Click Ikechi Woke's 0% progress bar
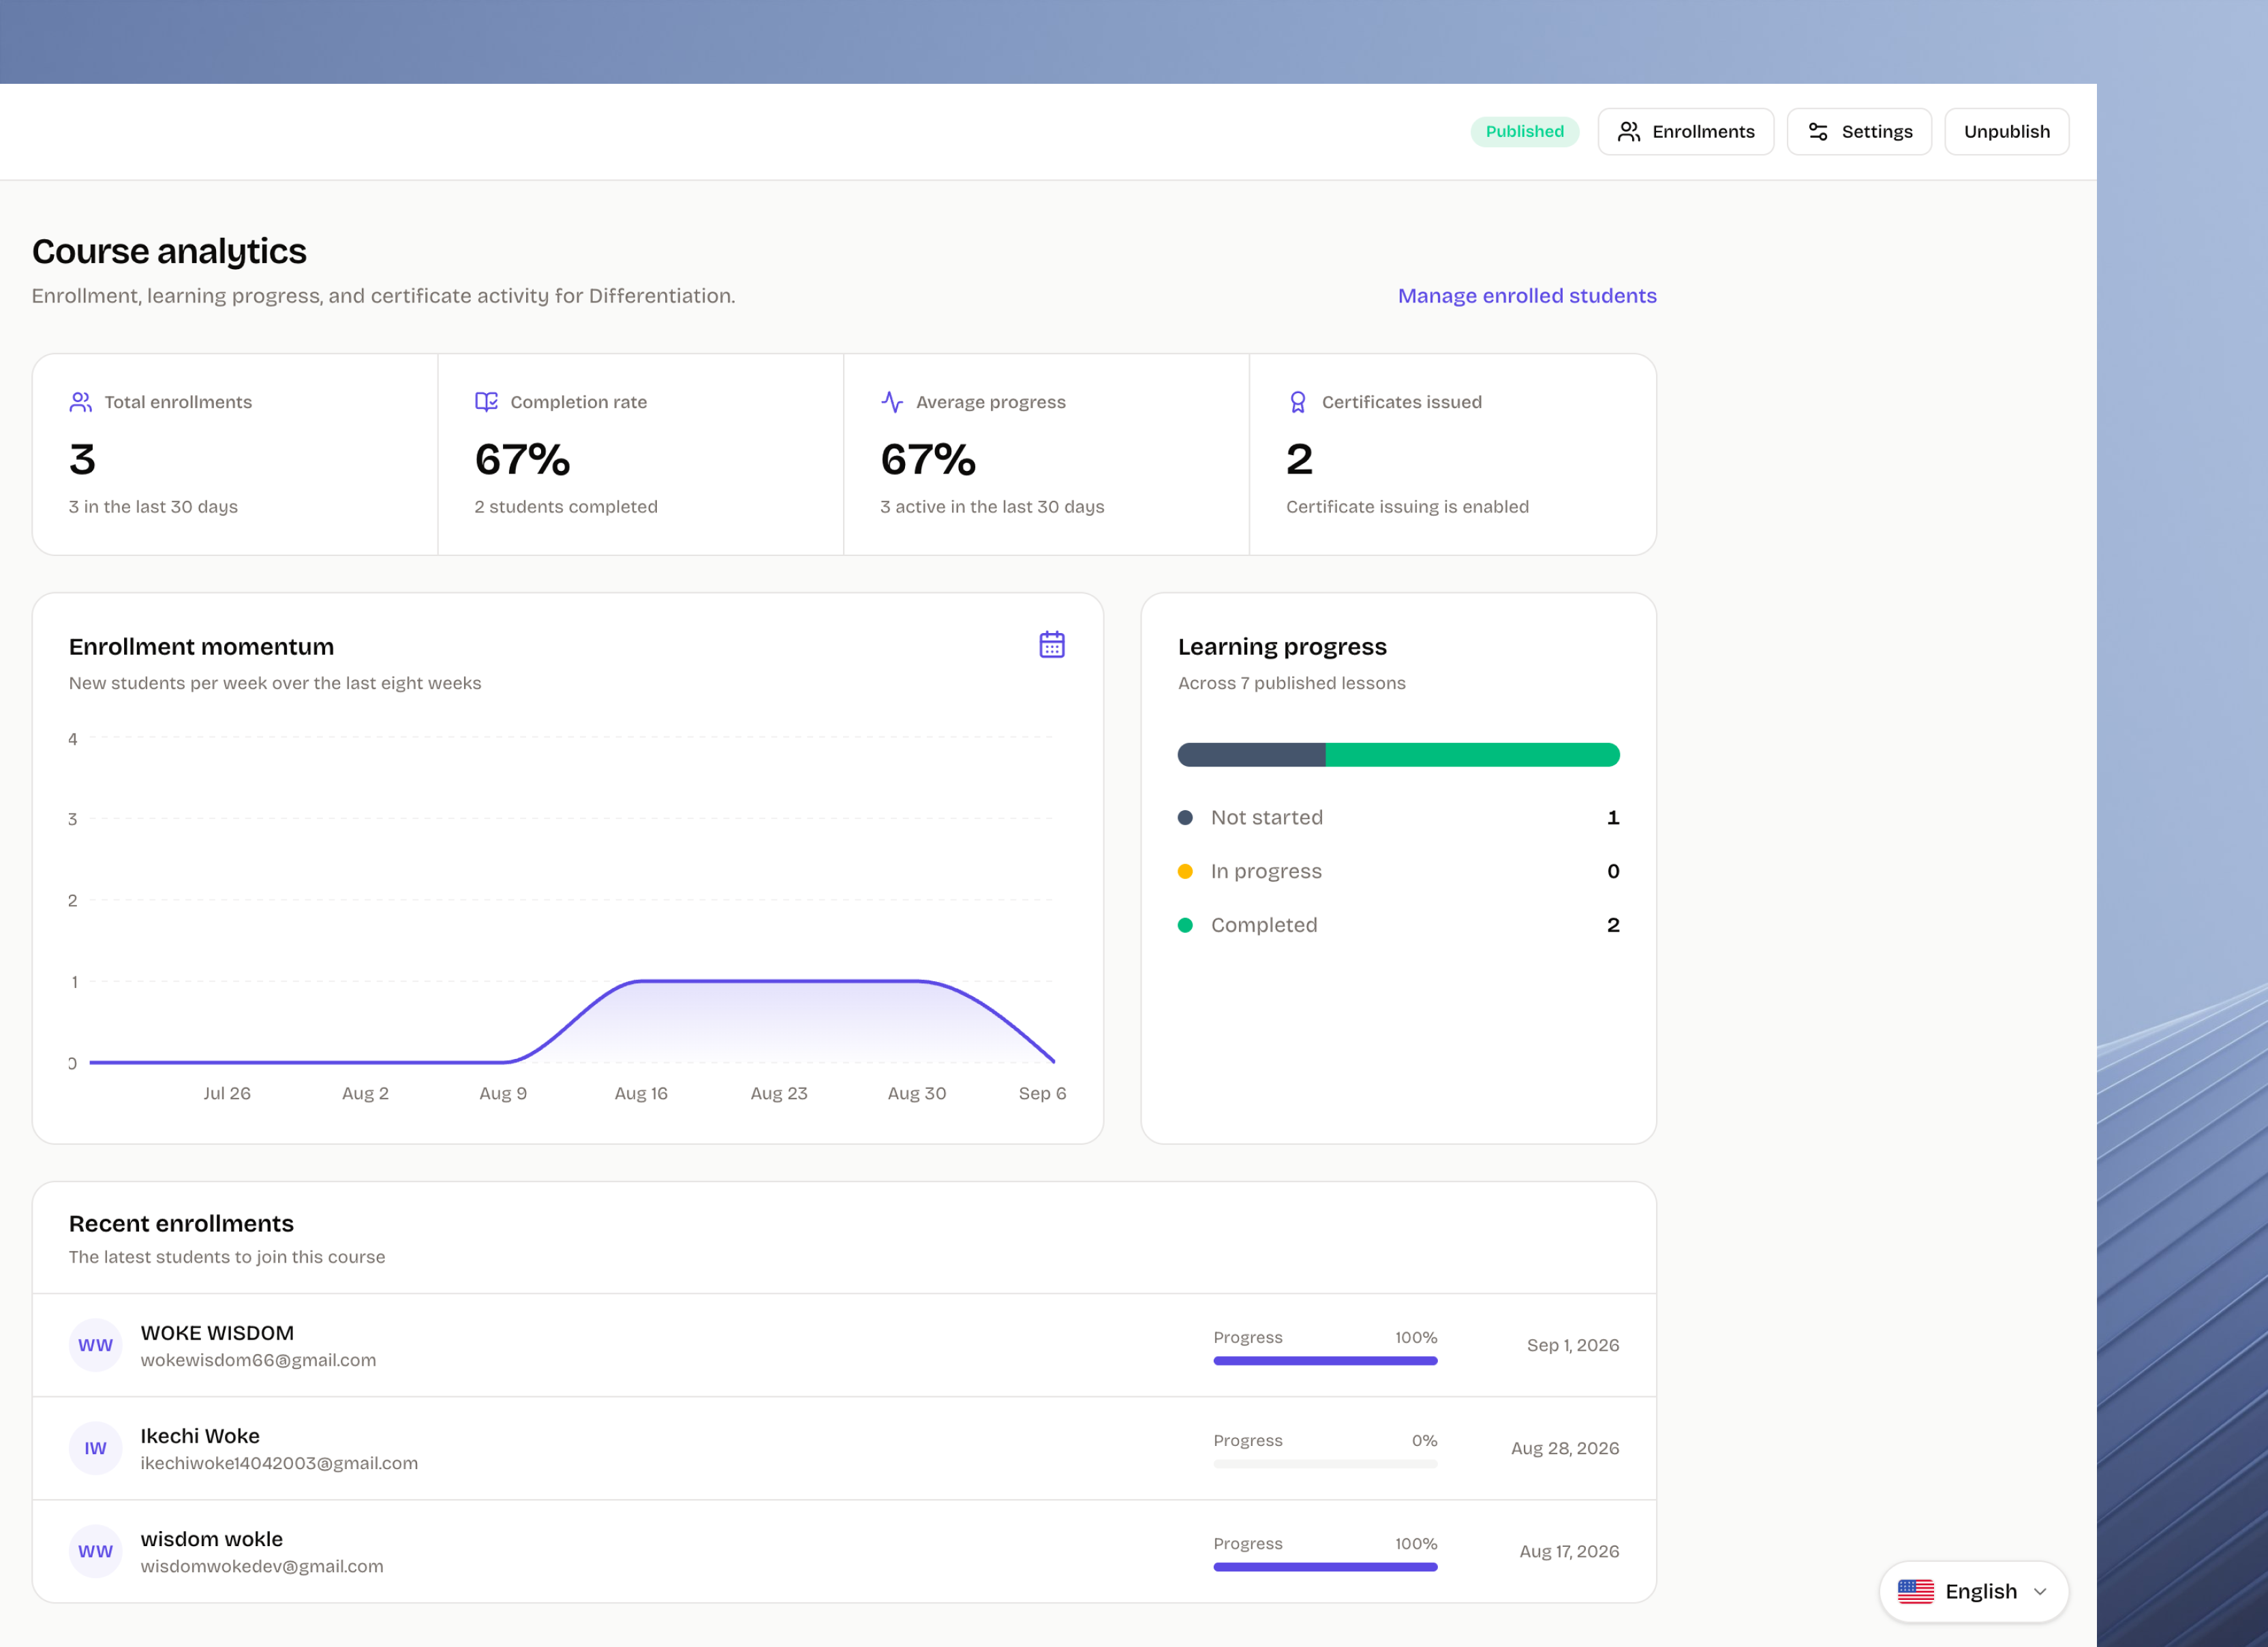 (x=1325, y=1464)
